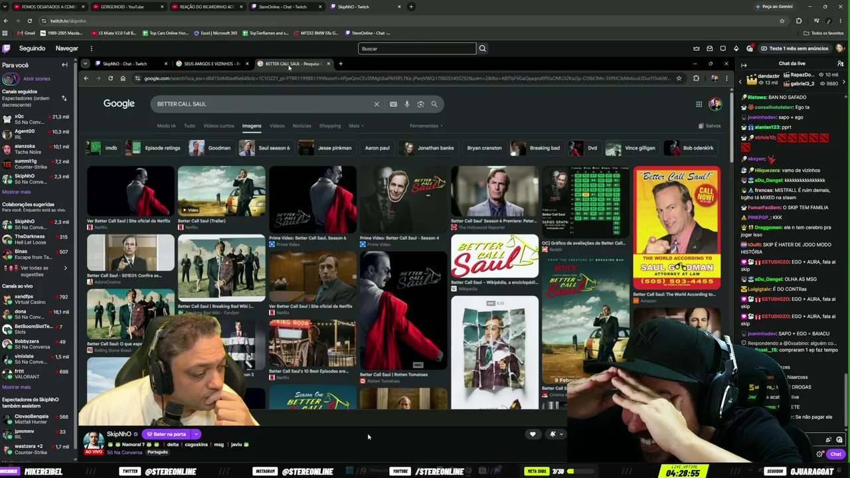
Task: Collapse the chat panel arrow
Action: point(744,64)
